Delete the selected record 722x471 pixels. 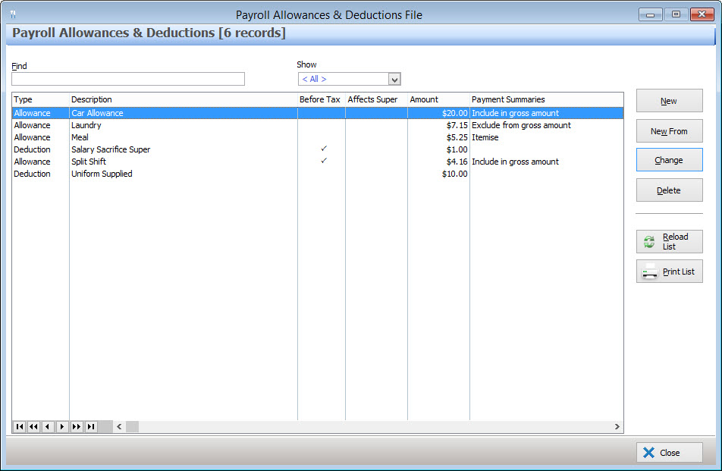[x=669, y=190]
